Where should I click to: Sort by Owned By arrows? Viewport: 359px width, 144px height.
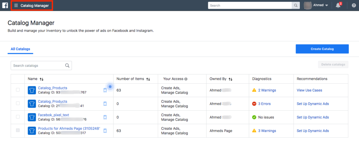coord(231,79)
